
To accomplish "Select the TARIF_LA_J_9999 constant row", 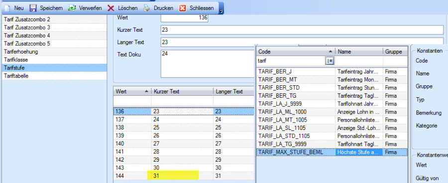I will 332,104.
